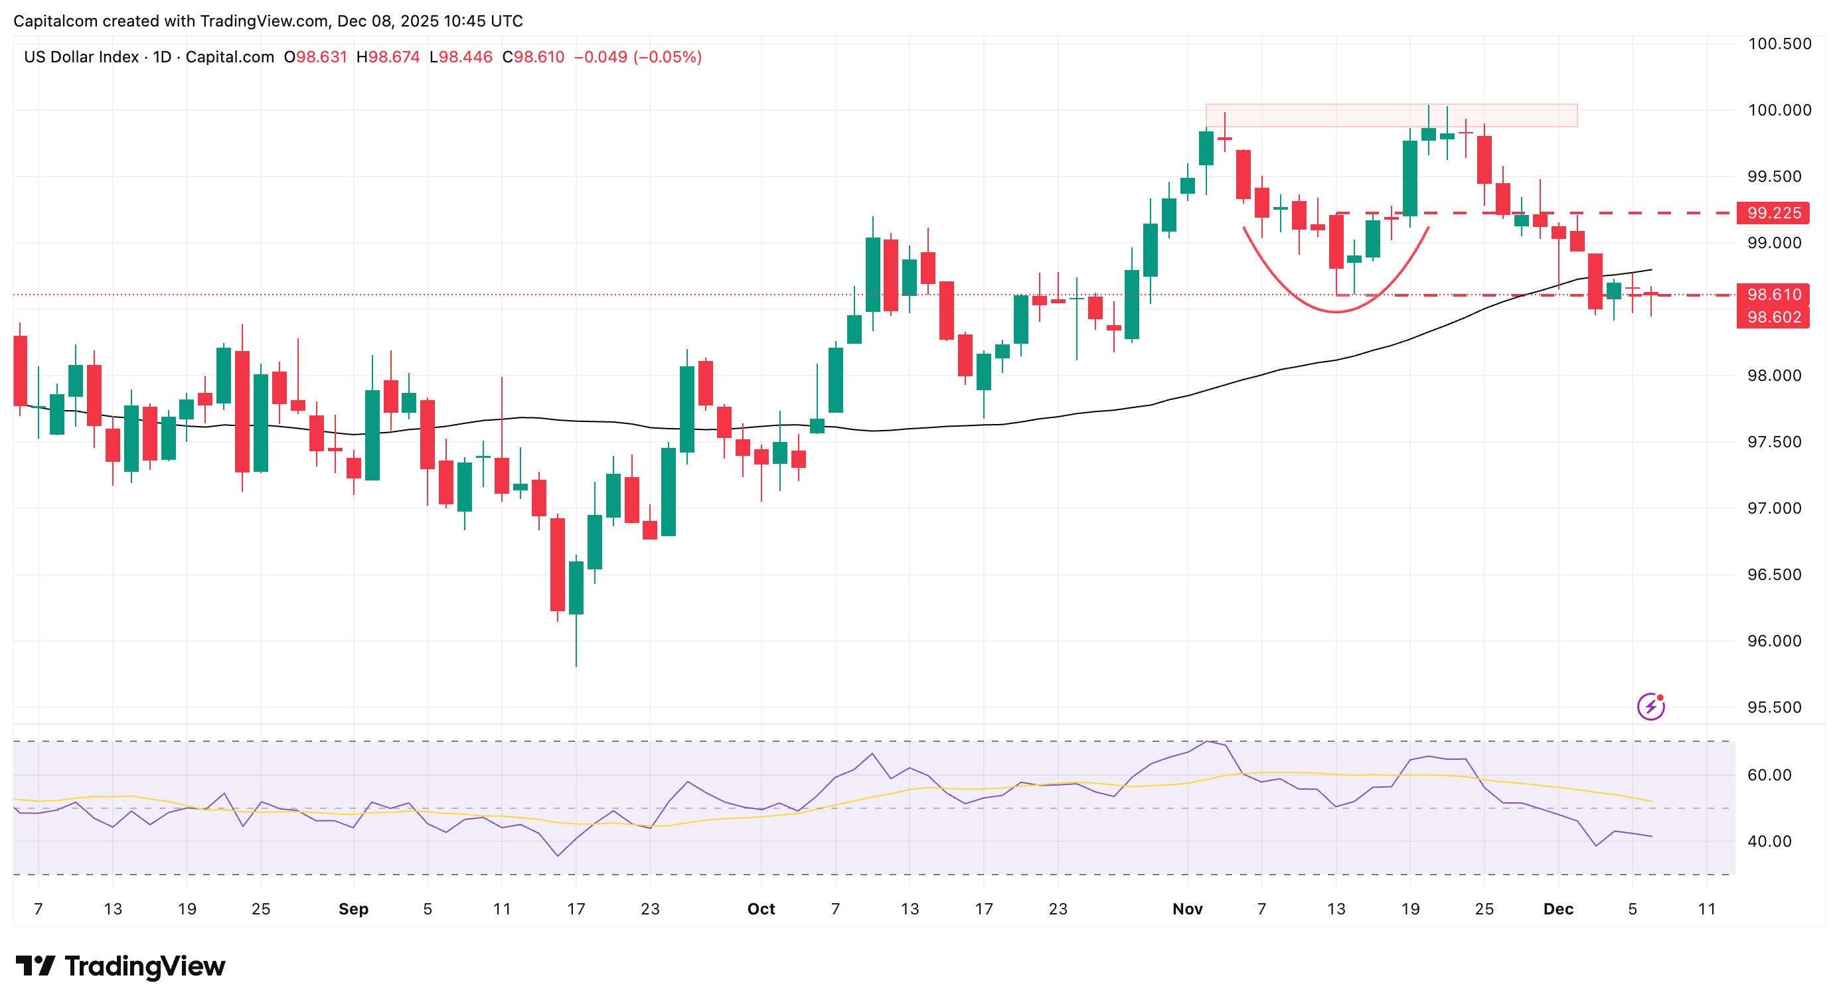Viewport: 1839px width, 1006px height.
Task: Click the US Dollar Index symbol title
Action: tap(81, 57)
